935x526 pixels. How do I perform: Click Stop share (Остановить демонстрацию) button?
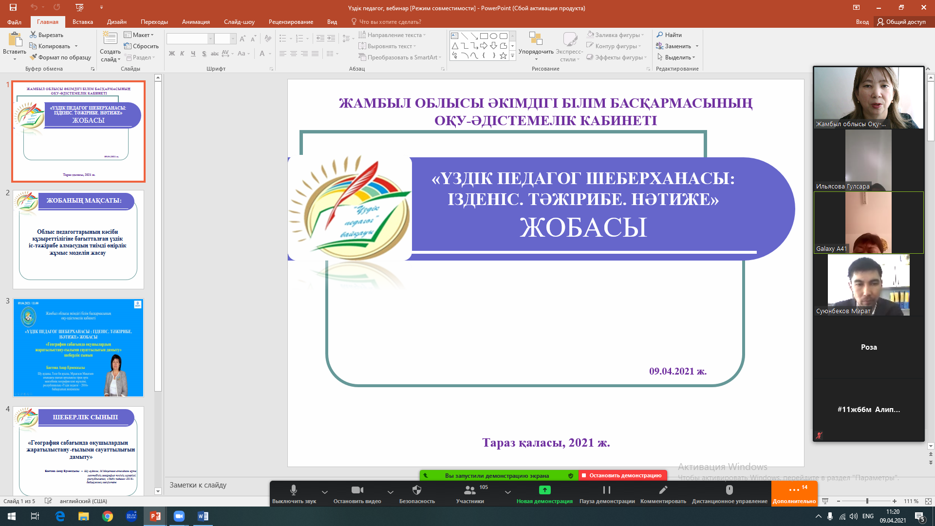point(622,475)
